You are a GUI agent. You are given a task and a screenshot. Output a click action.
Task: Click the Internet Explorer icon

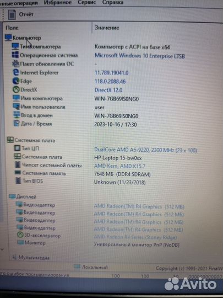pyautogui.click(x=16, y=72)
